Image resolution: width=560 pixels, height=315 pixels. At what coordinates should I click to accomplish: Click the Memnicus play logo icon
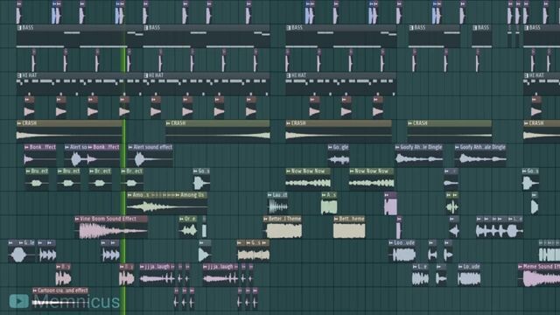pos(19,301)
